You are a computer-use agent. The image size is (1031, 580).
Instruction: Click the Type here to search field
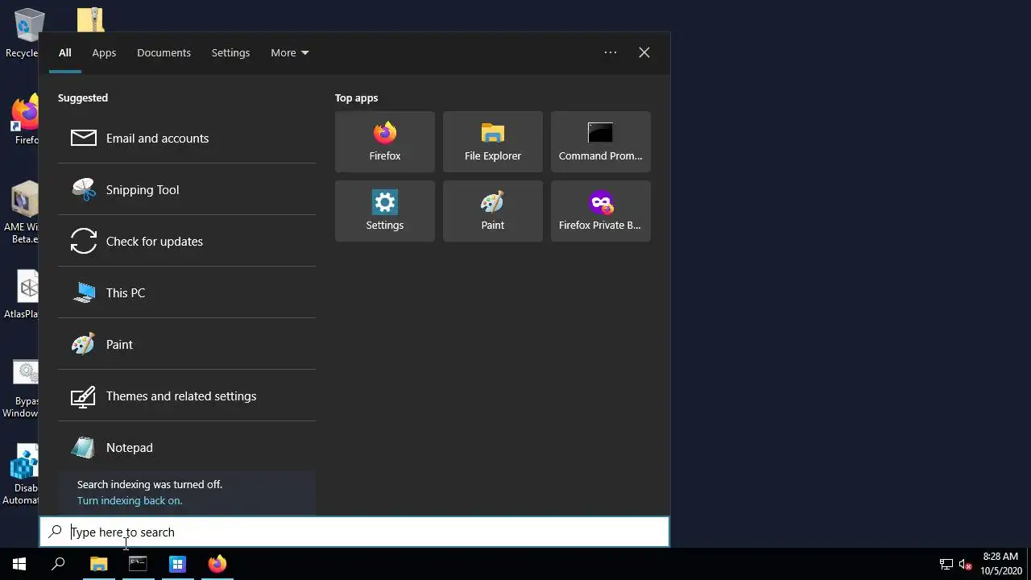click(354, 532)
